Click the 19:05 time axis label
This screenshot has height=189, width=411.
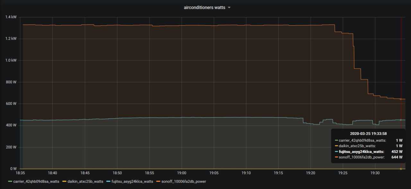[214, 173]
